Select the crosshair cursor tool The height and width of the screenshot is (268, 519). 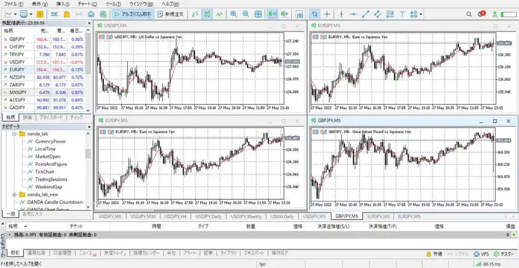(327, 14)
